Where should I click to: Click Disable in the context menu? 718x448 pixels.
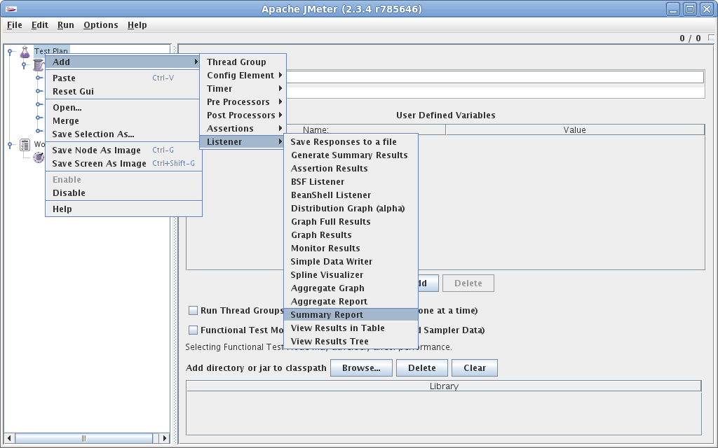point(123,193)
